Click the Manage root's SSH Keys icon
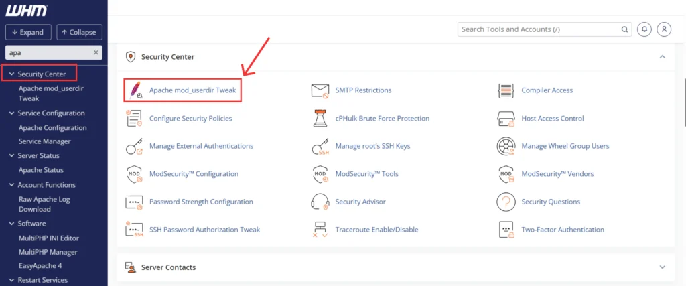This screenshot has height=286, width=686. click(320, 146)
